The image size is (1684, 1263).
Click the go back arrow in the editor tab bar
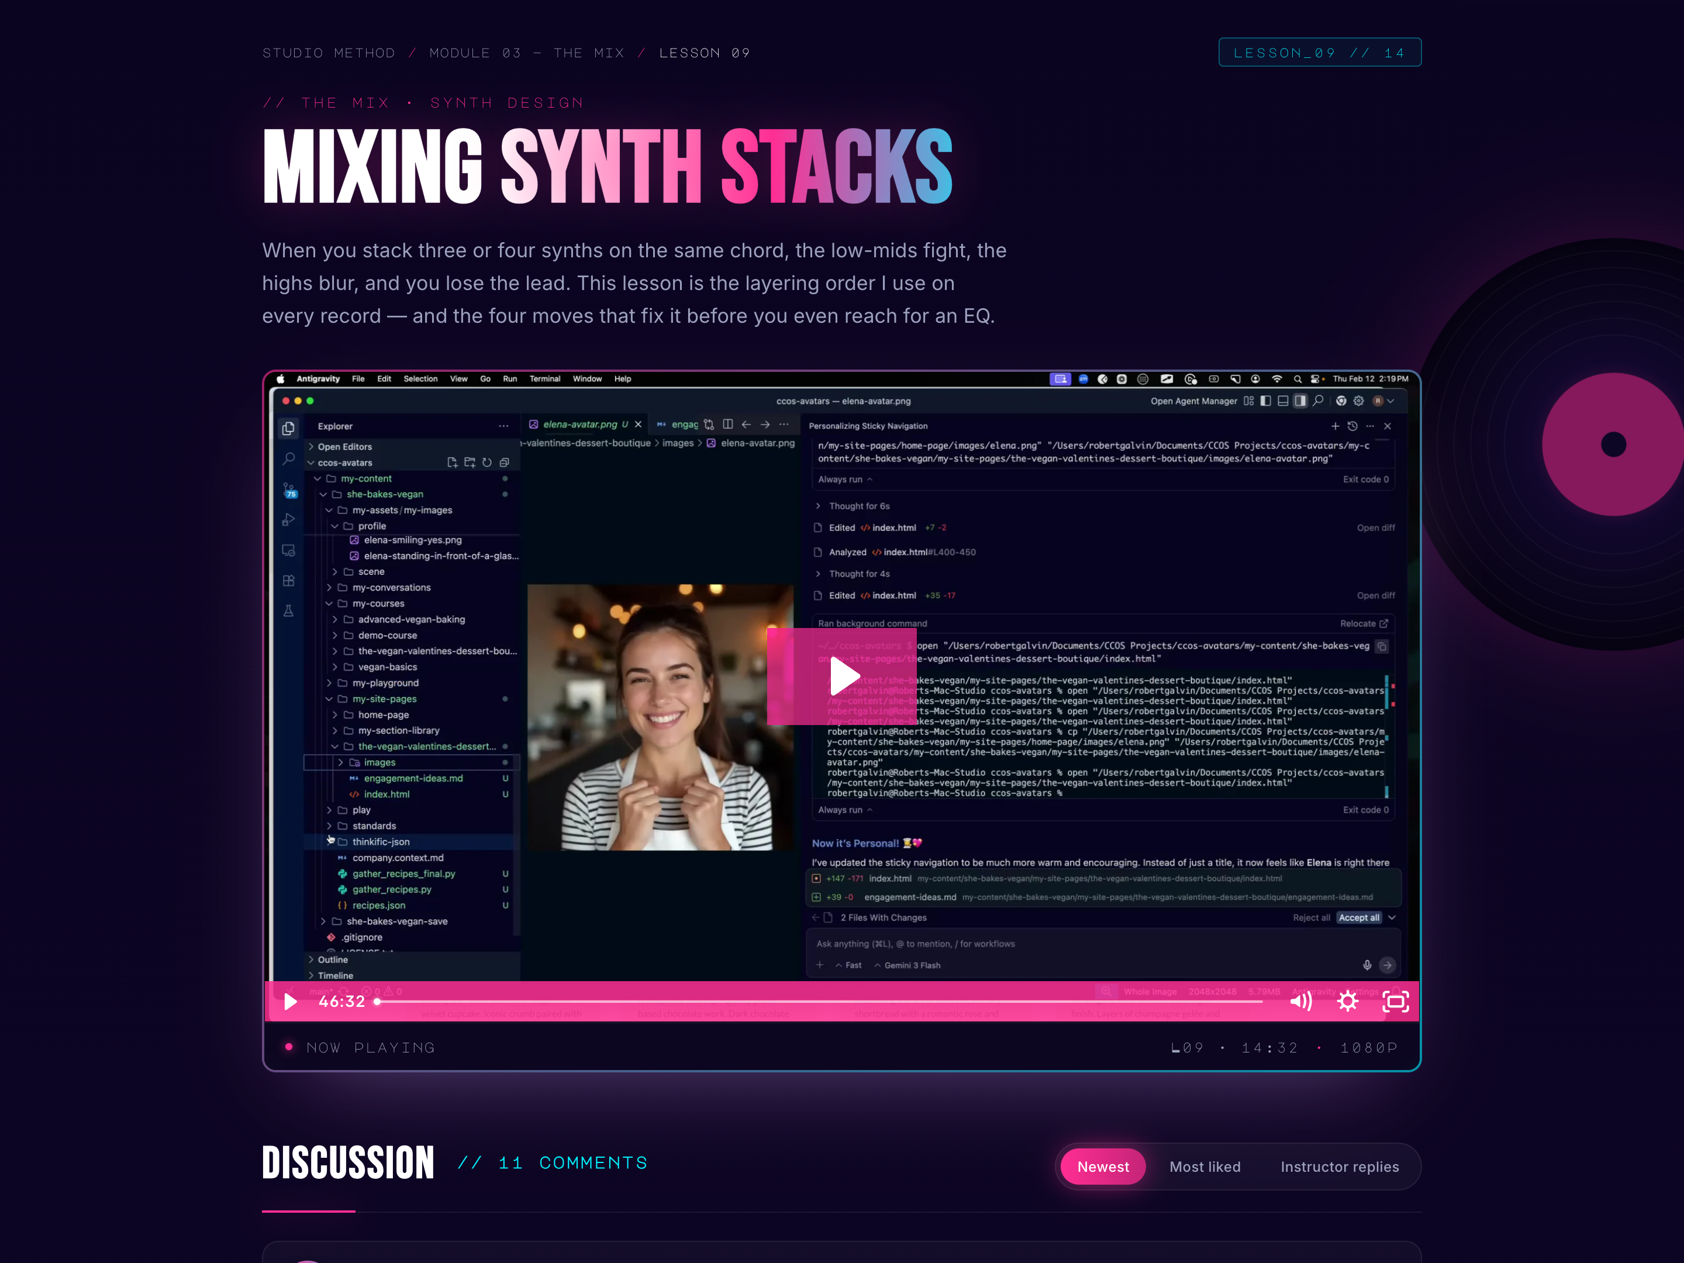(x=746, y=424)
